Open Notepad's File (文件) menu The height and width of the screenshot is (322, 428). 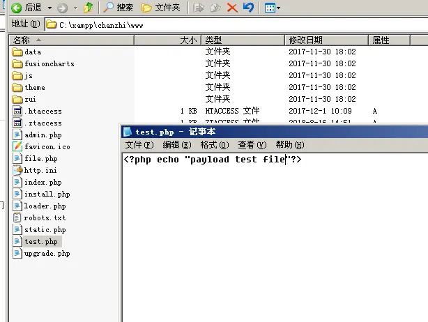tap(139, 145)
